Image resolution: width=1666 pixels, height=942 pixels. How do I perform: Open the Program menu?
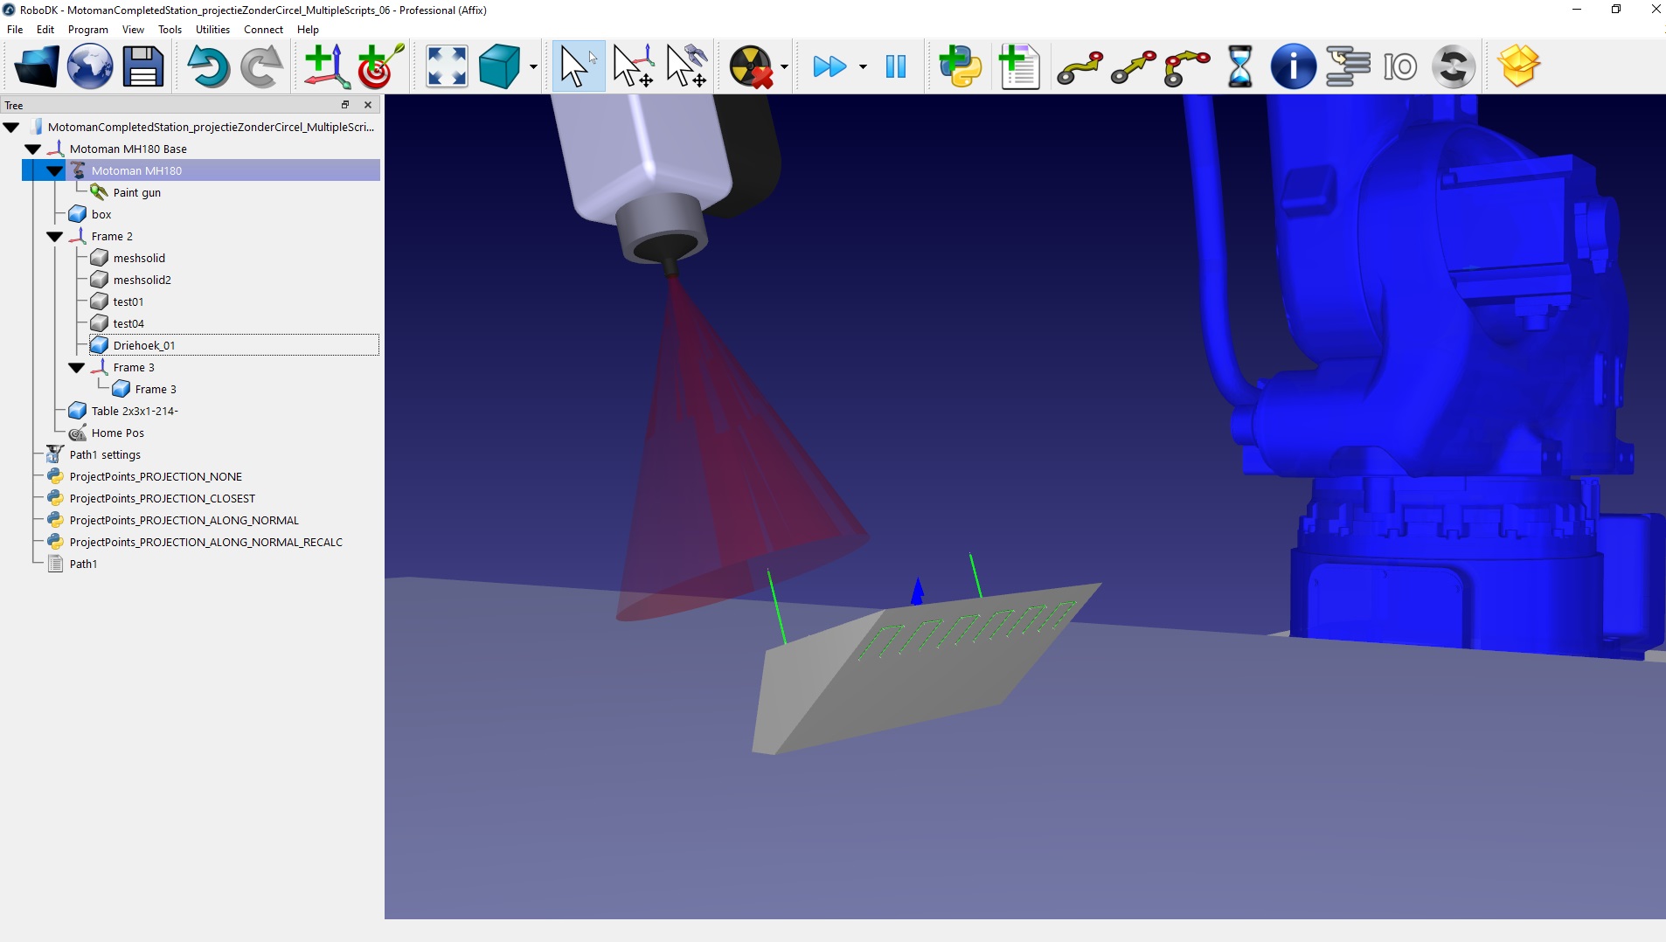point(87,30)
